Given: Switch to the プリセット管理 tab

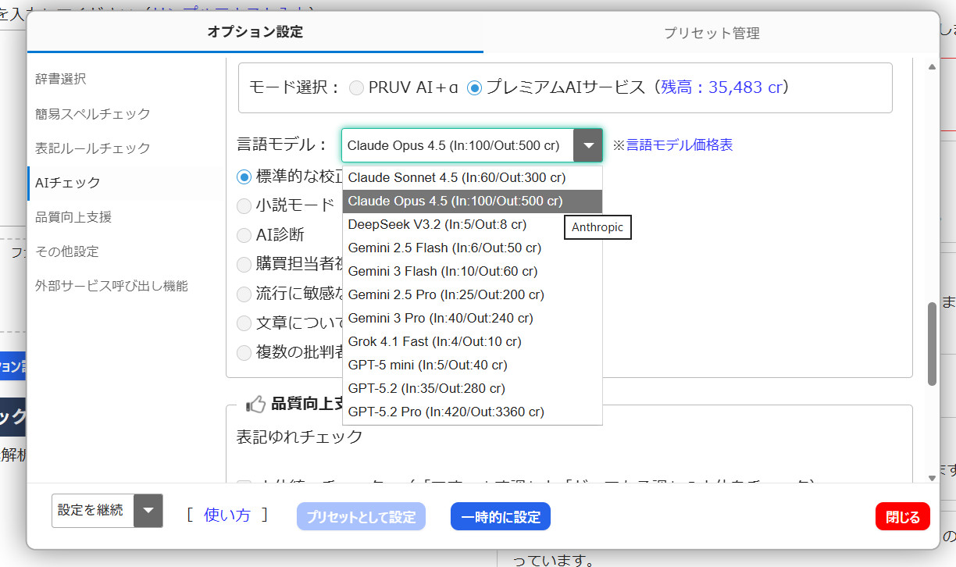Looking at the screenshot, I should pos(711,33).
